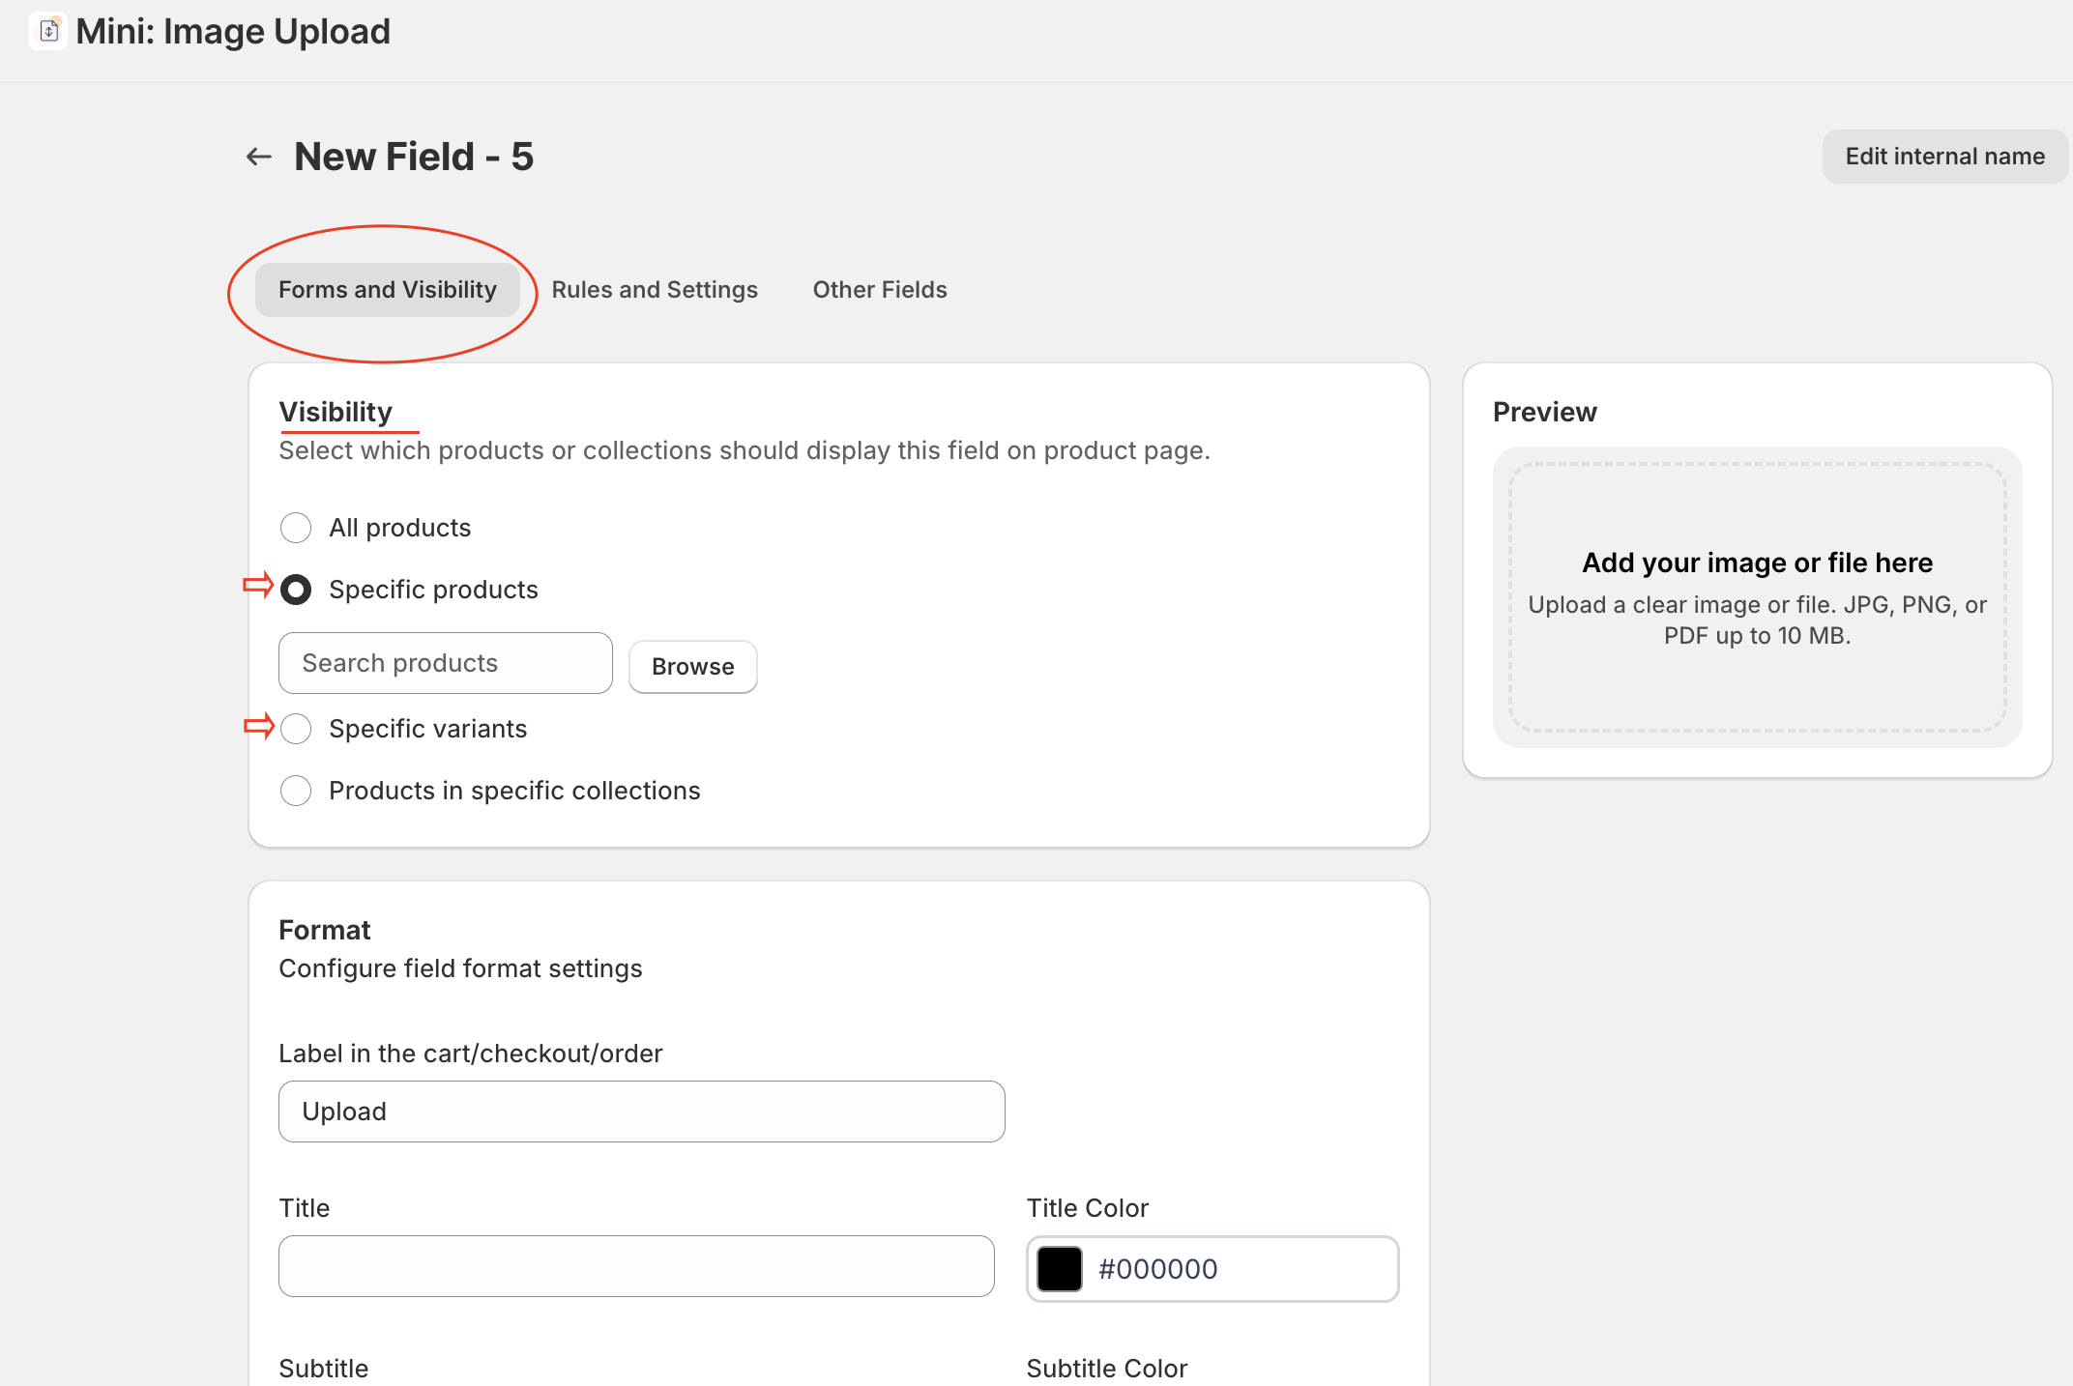
Task: Click the Visibility section heading
Action: (x=336, y=412)
